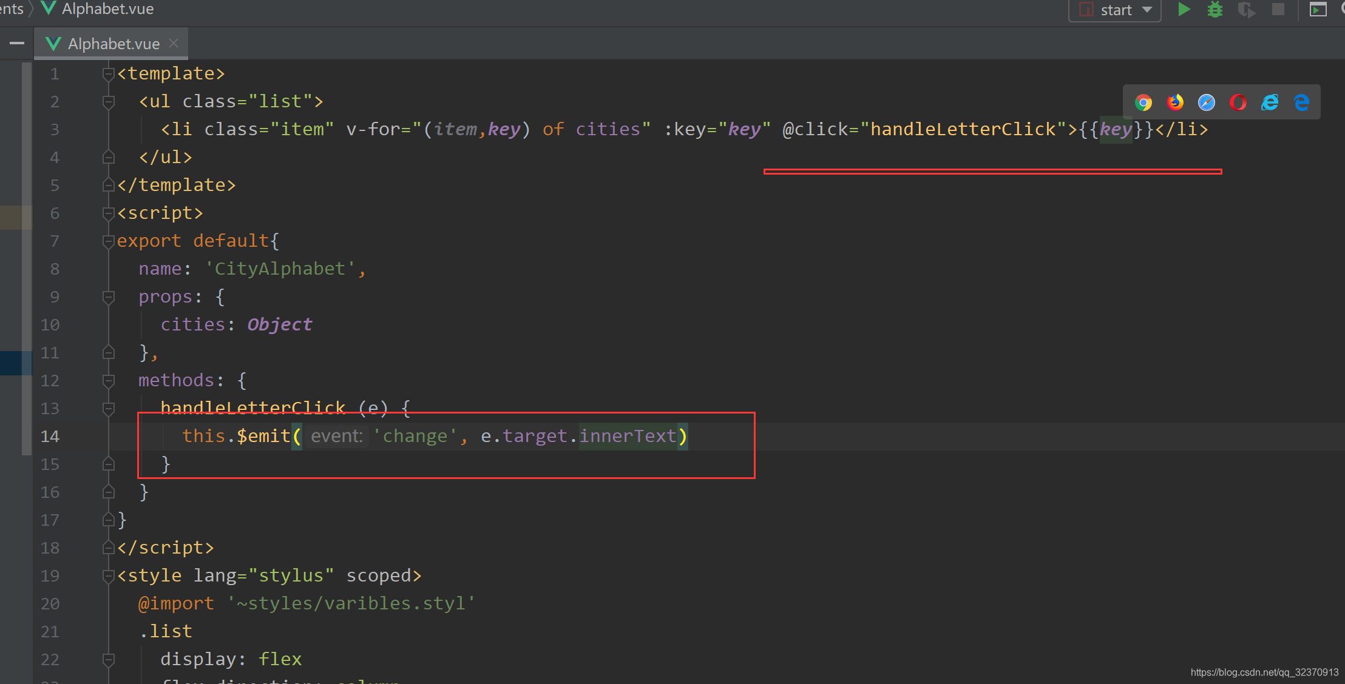Click the '~styles/varibles.styl' import path

pos(351,603)
